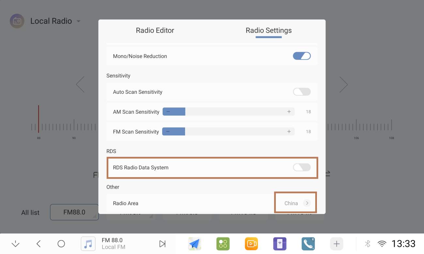Decrease FM Scan Sensitivity with minus
424x254 pixels.
pos(168,132)
